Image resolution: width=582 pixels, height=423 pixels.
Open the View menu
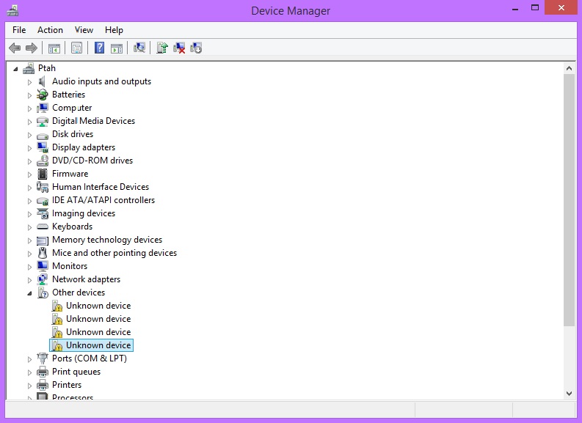84,30
